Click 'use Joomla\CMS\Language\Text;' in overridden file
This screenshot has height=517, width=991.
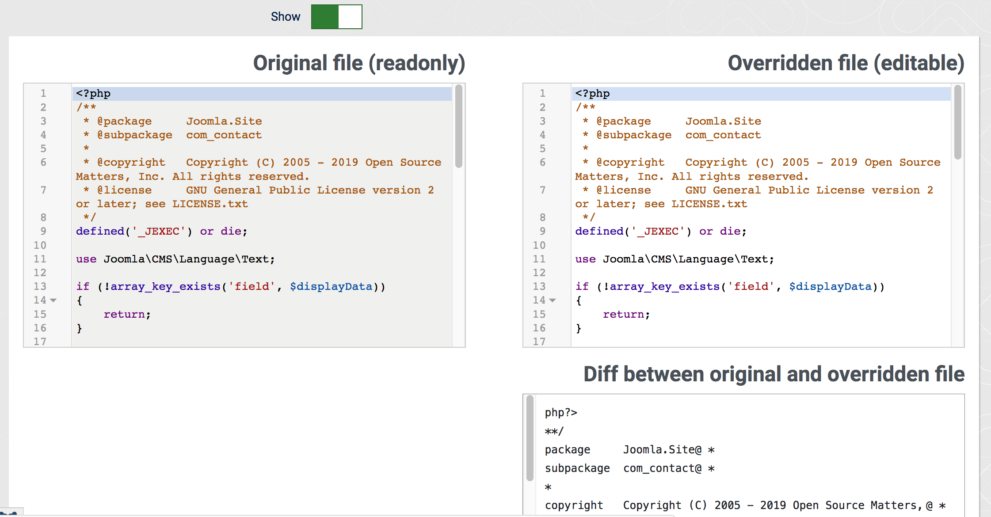[x=675, y=259]
